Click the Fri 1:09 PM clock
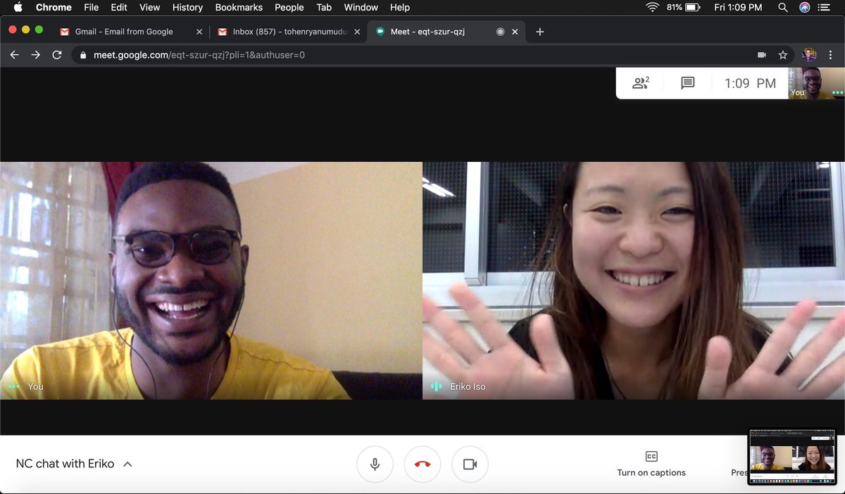 738,7
